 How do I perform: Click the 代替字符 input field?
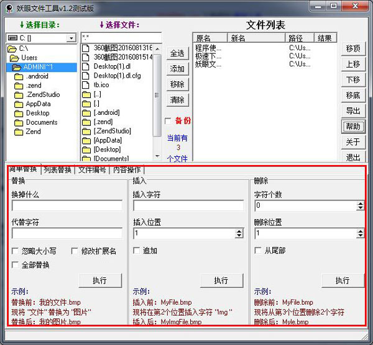67,233
